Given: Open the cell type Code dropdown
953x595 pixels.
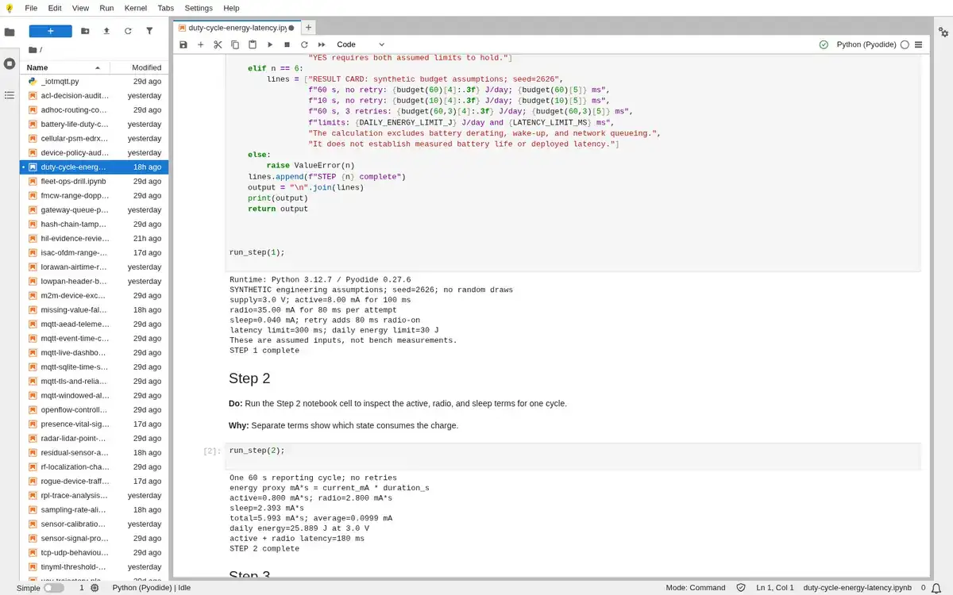Looking at the screenshot, I should [361, 44].
